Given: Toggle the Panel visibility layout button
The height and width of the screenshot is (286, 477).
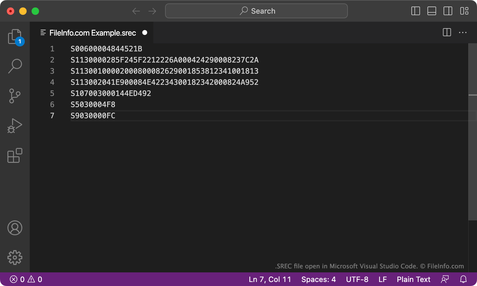Looking at the screenshot, I should click(431, 11).
